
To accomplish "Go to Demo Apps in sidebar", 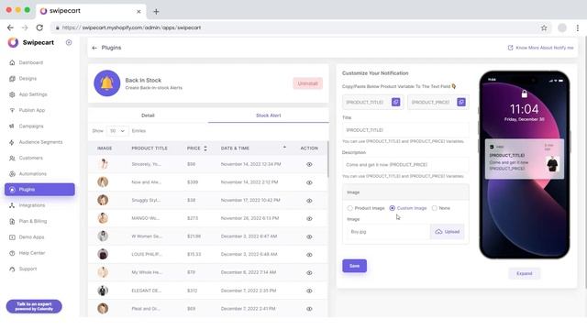I will pyautogui.click(x=27, y=237).
